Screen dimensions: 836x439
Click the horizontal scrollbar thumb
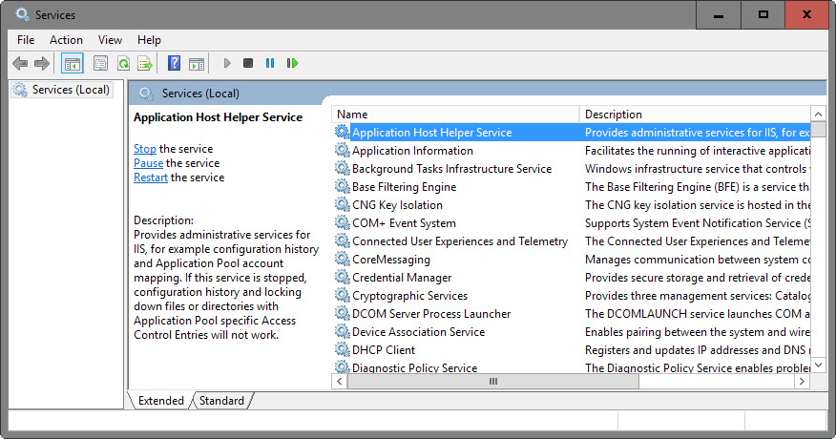[x=492, y=382]
